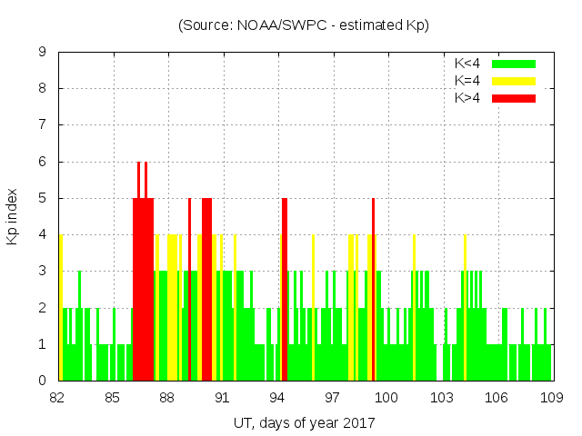Select the K<4 legend text label
This screenshot has width=582, height=436.
tap(469, 64)
